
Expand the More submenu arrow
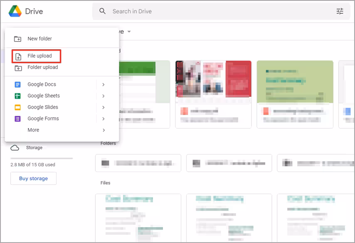(104, 130)
